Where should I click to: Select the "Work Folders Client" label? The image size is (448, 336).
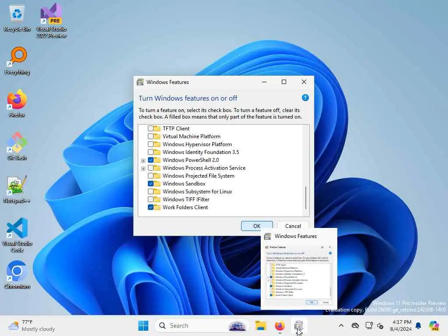(x=185, y=207)
